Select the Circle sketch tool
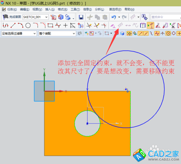181x164 pixels. click(28, 25)
